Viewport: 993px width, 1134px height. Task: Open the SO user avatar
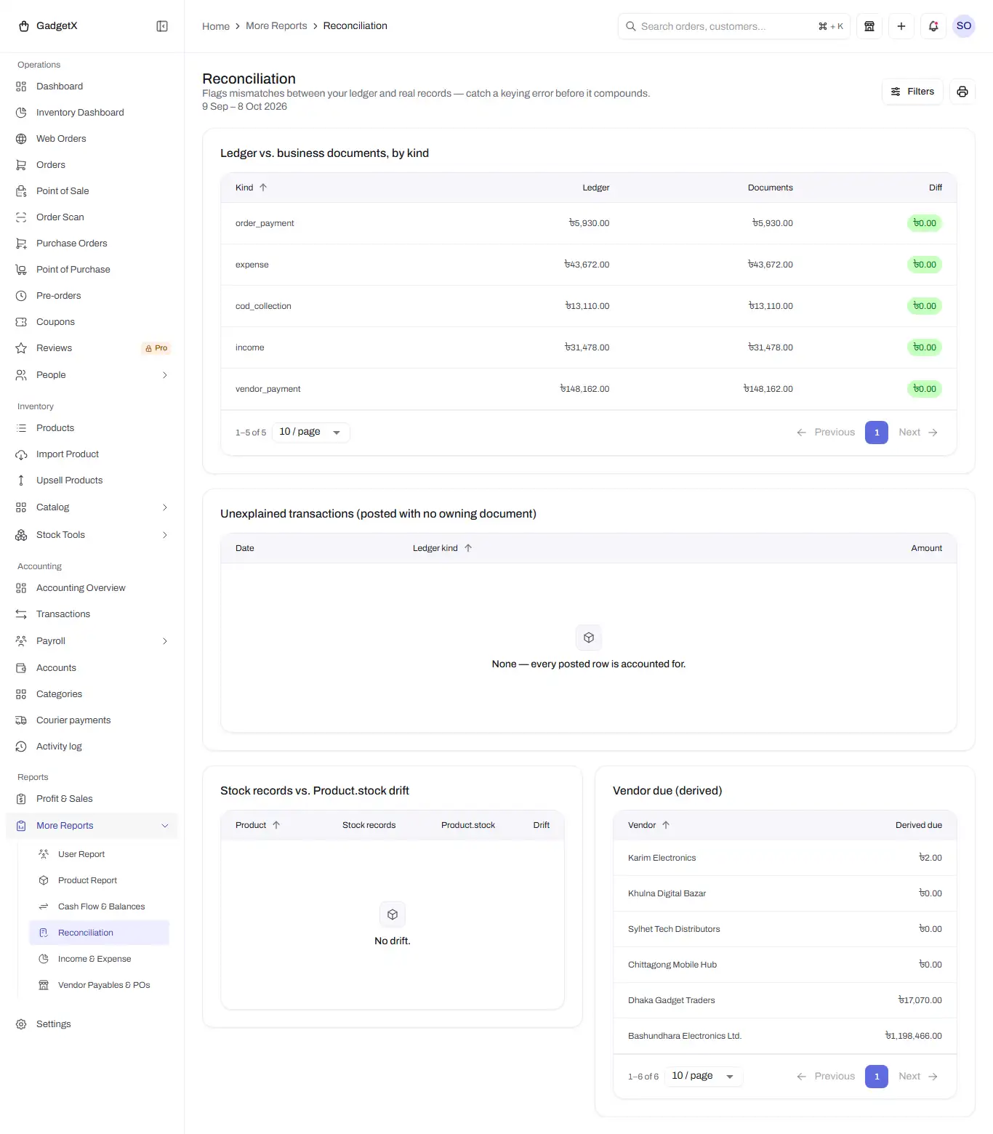[964, 26]
